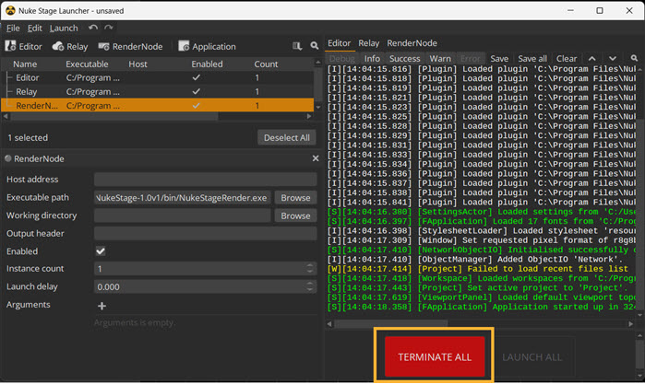Switch to the Relay log tab
Image resolution: width=645 pixels, height=384 pixels.
tap(368, 43)
